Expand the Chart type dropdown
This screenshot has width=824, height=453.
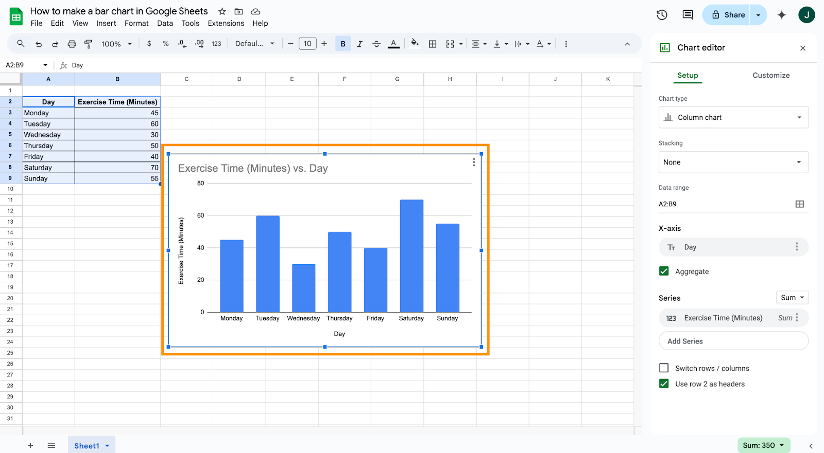[733, 117]
